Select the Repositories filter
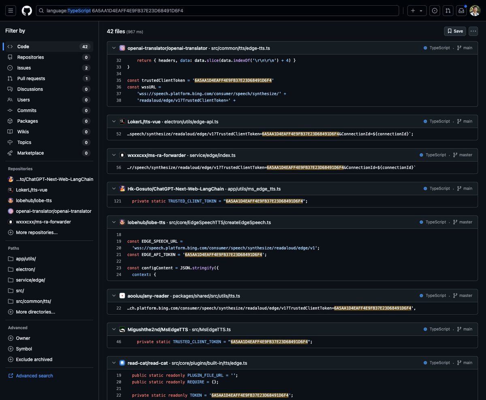 48,57
